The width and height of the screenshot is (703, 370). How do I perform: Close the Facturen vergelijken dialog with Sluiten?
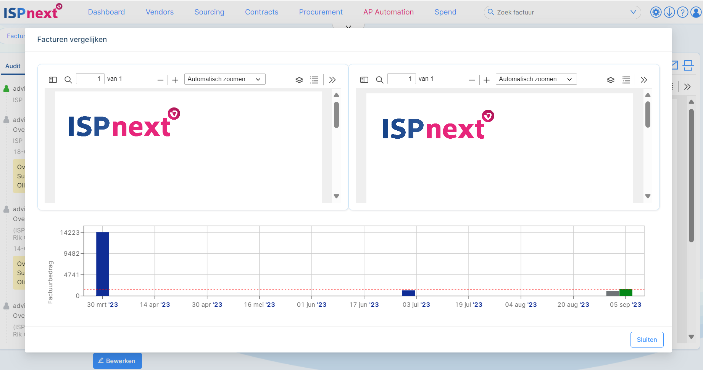(x=647, y=340)
